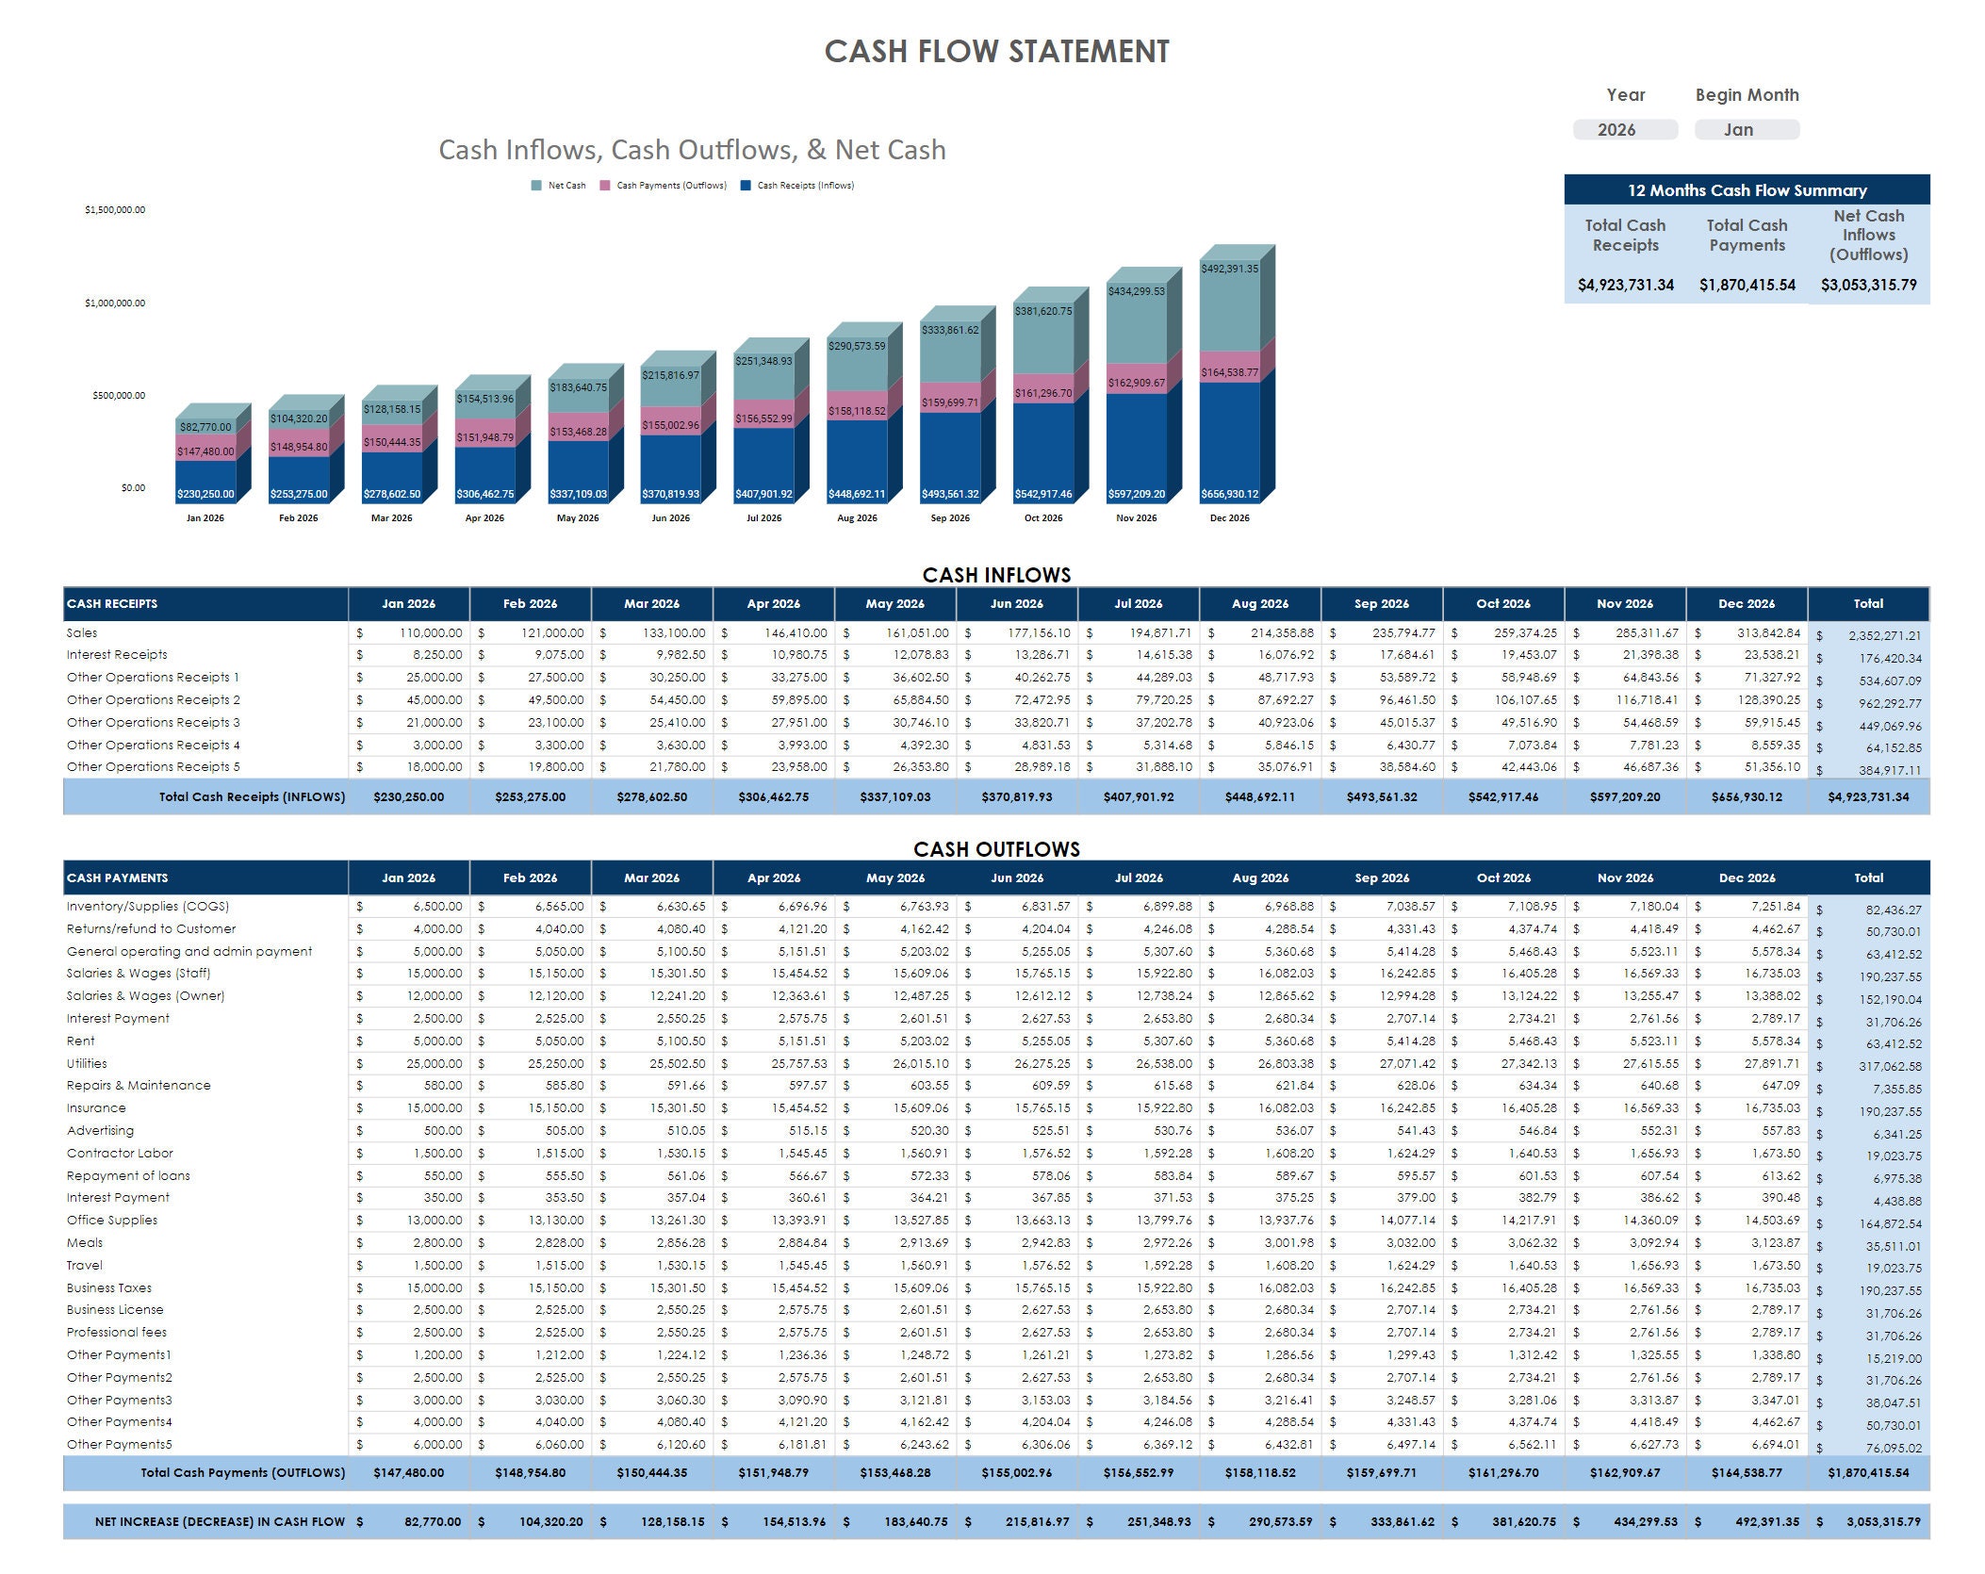1985x1574 pixels.
Task: Open the Begin Month selector showing Jan
Action: [1747, 129]
